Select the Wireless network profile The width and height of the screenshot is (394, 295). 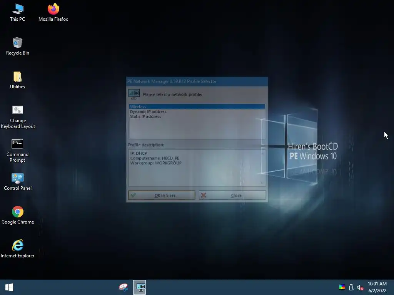(197, 107)
